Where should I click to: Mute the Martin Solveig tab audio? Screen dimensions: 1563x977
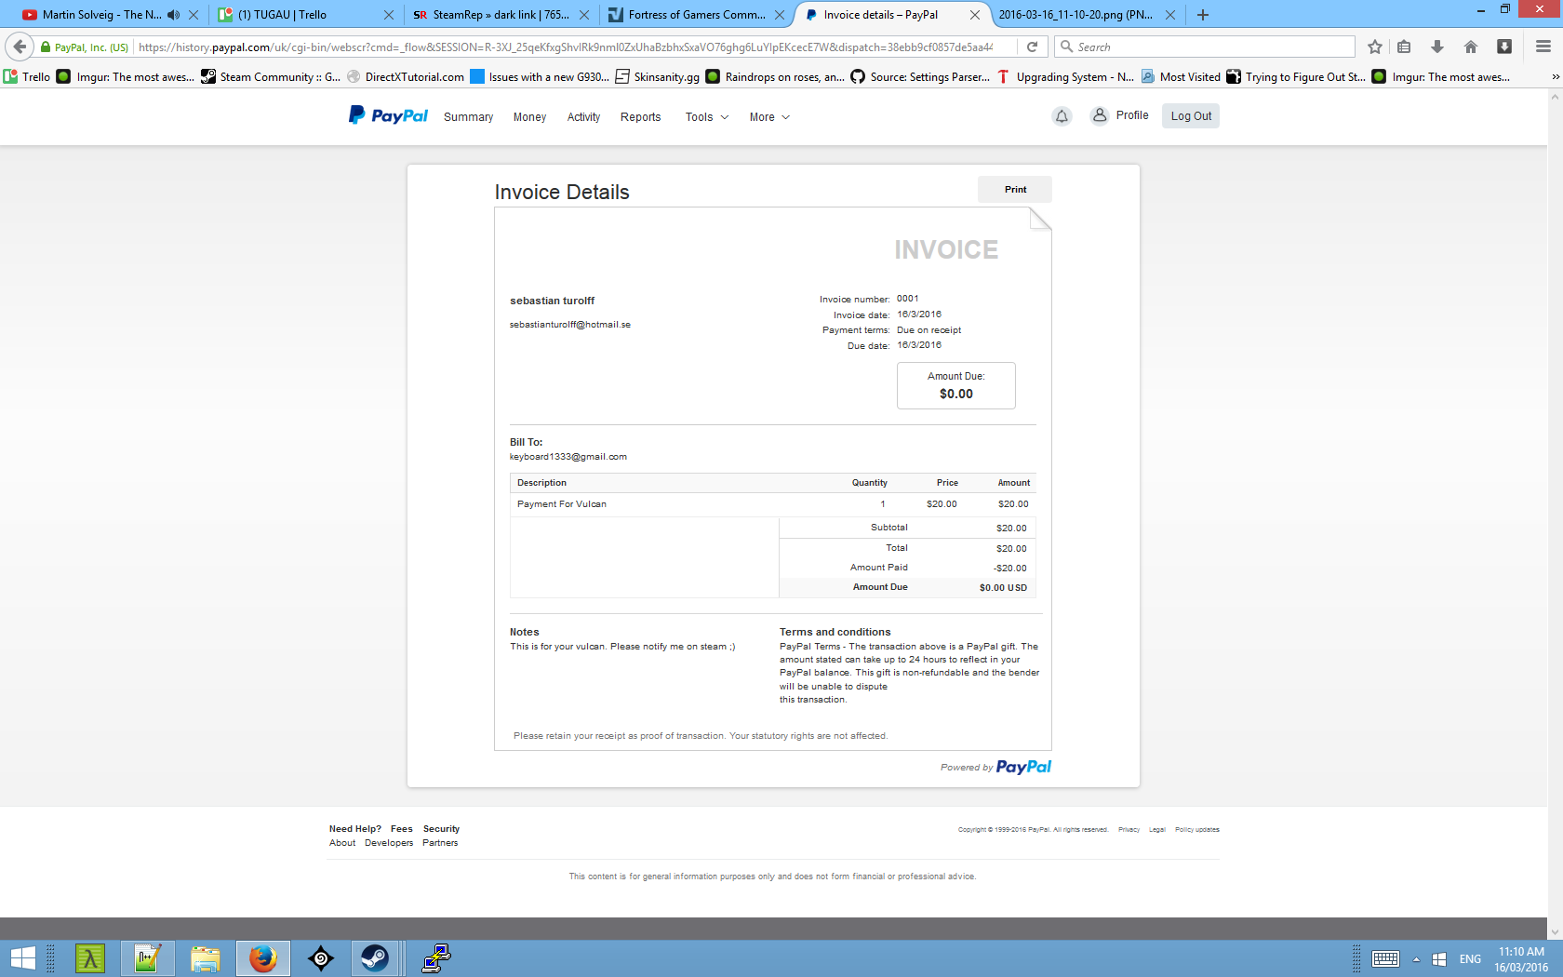point(174,15)
